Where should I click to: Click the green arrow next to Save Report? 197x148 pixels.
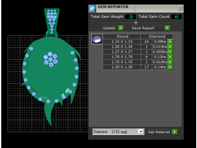coord(167,28)
